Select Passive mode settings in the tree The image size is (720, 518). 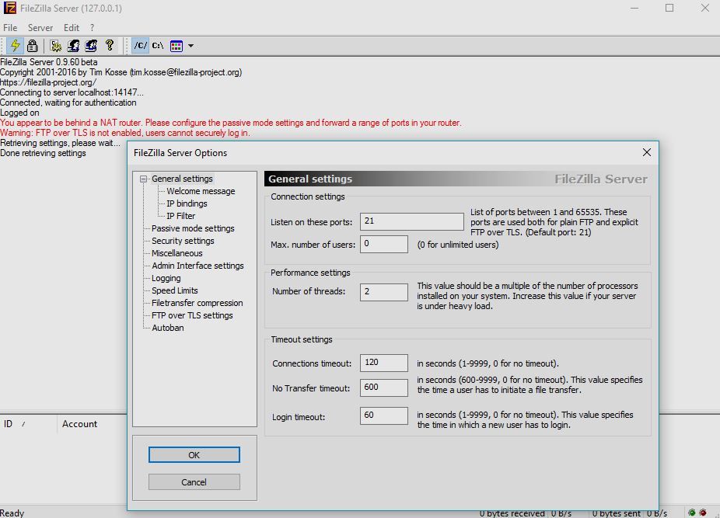tap(192, 228)
